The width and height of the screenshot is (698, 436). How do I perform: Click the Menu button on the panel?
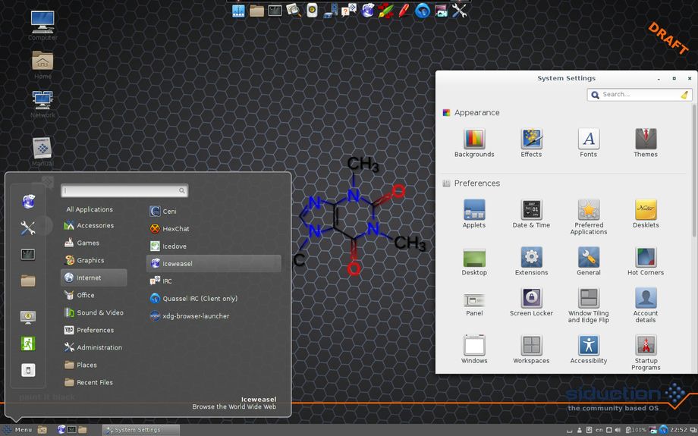coord(17,430)
